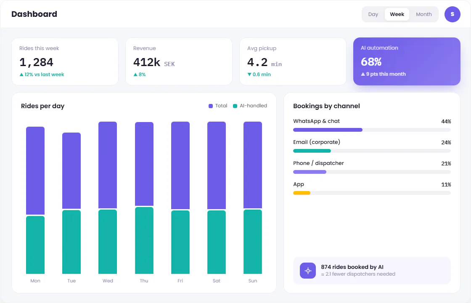Click the 44% value for WhatsApp
Viewport: 471px width, 303px height.
[446, 122]
